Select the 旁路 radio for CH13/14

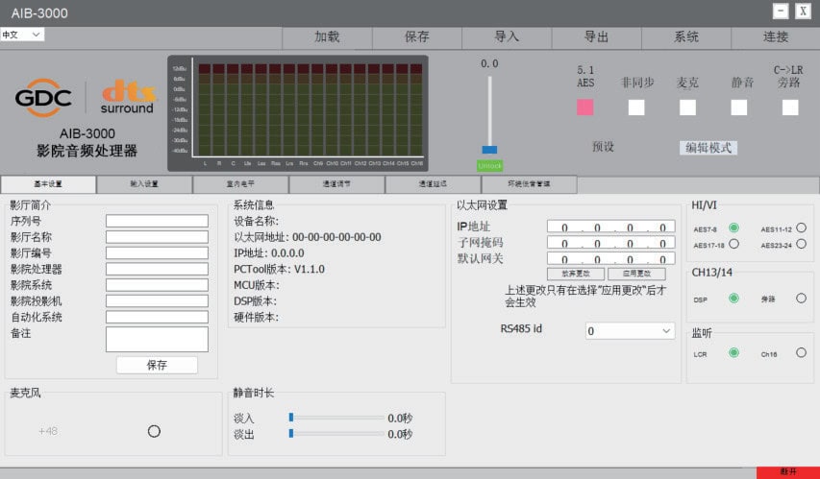801,299
